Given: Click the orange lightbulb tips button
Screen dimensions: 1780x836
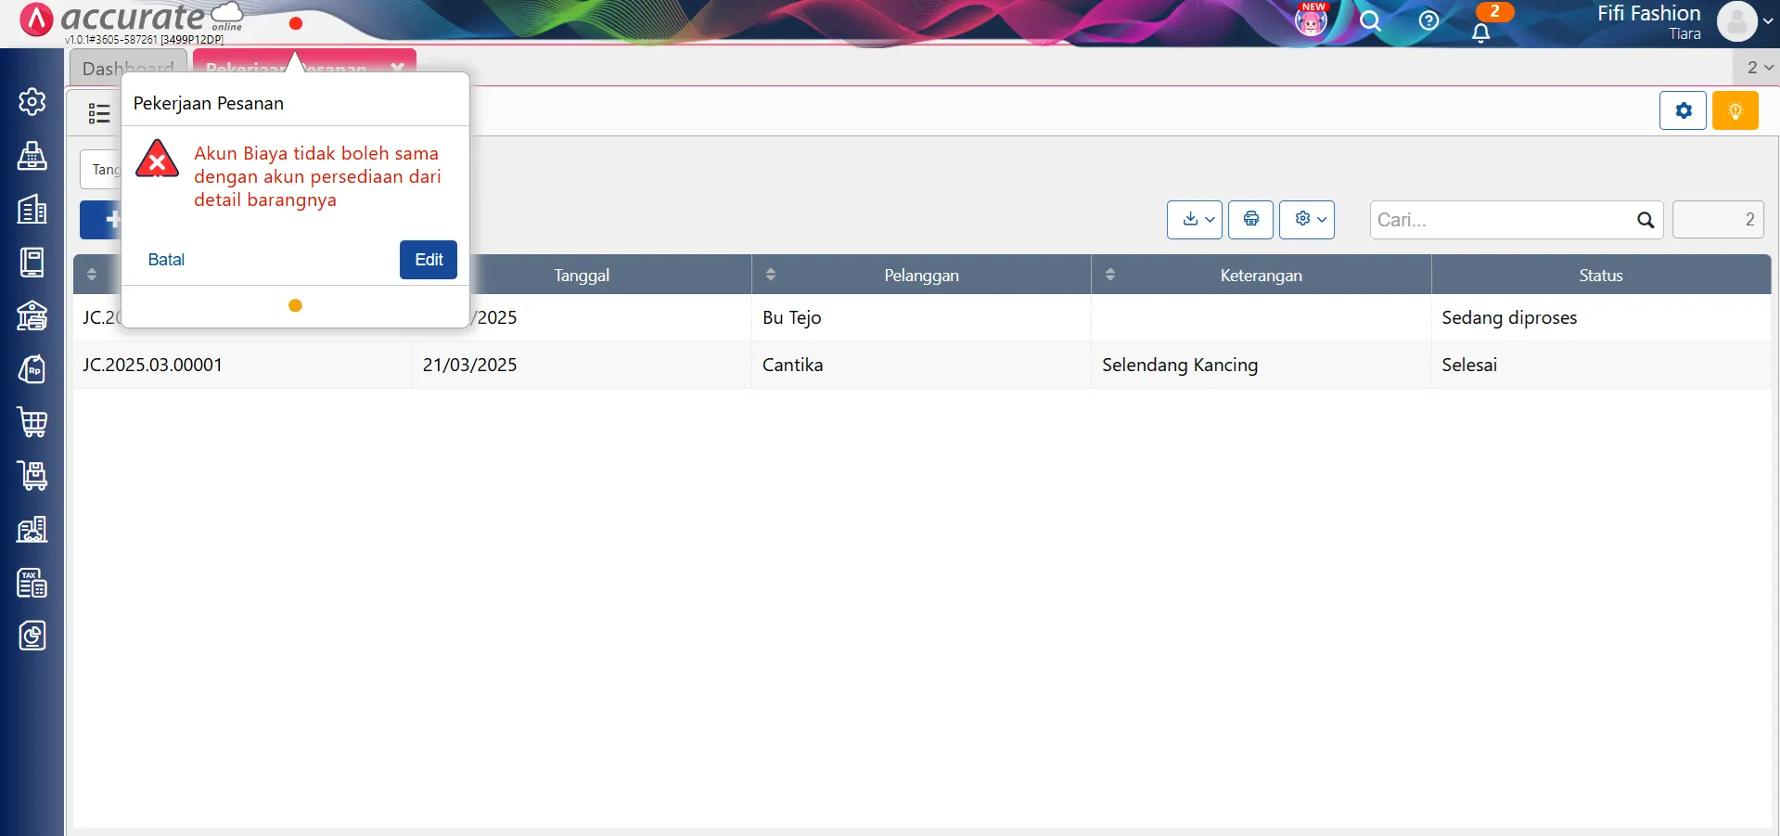Looking at the screenshot, I should (x=1735, y=111).
